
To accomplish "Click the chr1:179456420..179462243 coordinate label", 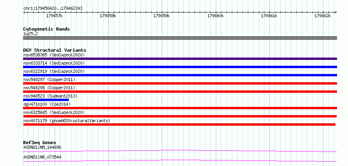I will pyautogui.click(x=53, y=8).
